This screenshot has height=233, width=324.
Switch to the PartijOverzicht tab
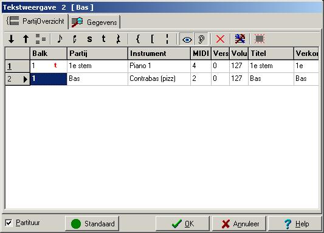tap(35, 21)
